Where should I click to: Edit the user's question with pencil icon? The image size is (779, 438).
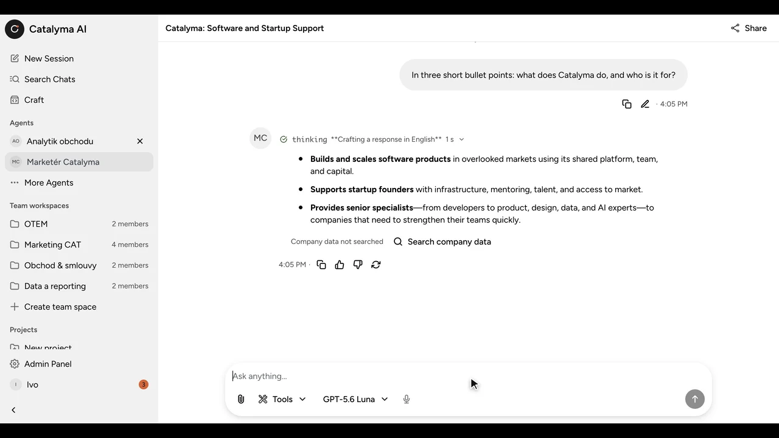[x=645, y=104]
